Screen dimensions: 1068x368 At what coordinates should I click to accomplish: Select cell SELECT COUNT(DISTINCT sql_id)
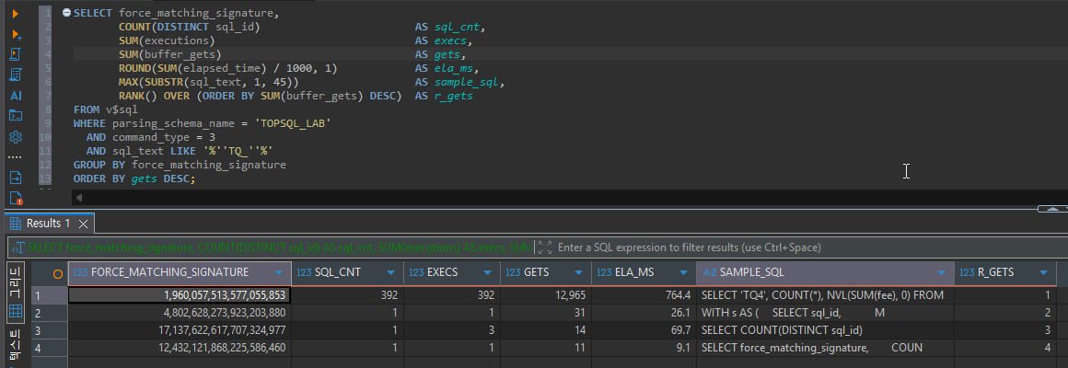826,330
